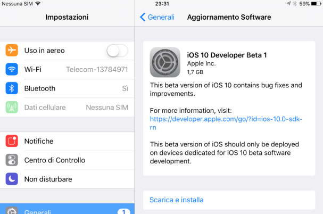This screenshot has height=214, width=323.
Task: Tap the Aggiornamento Software header title
Action: click(229, 17)
